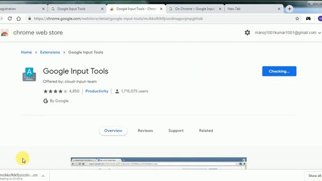Open the game controller extension icon
Image resolution: width=322 pixels, height=181 pixels.
coord(308,19)
